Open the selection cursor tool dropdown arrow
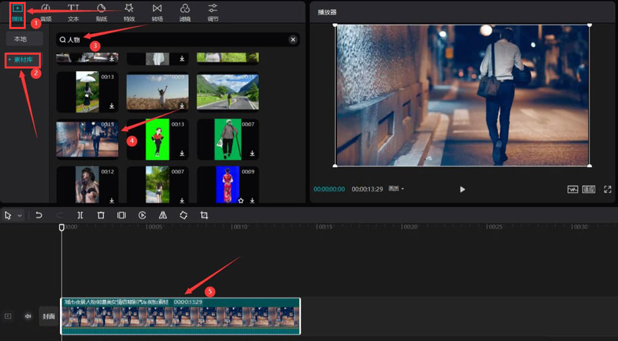This screenshot has height=341, width=618. (x=20, y=216)
